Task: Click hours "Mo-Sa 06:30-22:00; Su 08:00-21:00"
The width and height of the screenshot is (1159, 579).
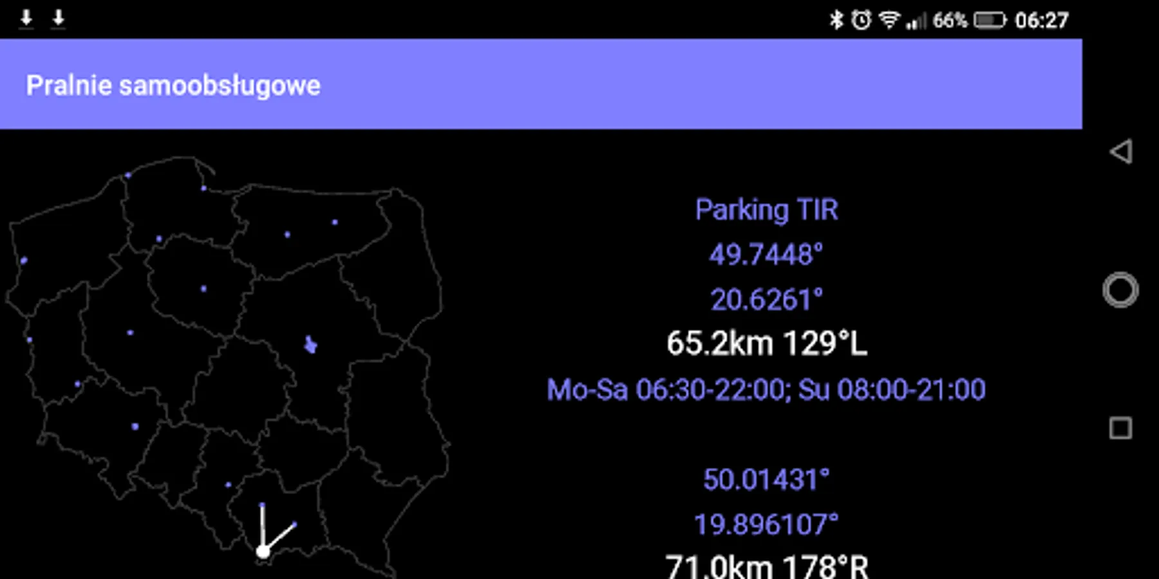Action: (x=766, y=390)
